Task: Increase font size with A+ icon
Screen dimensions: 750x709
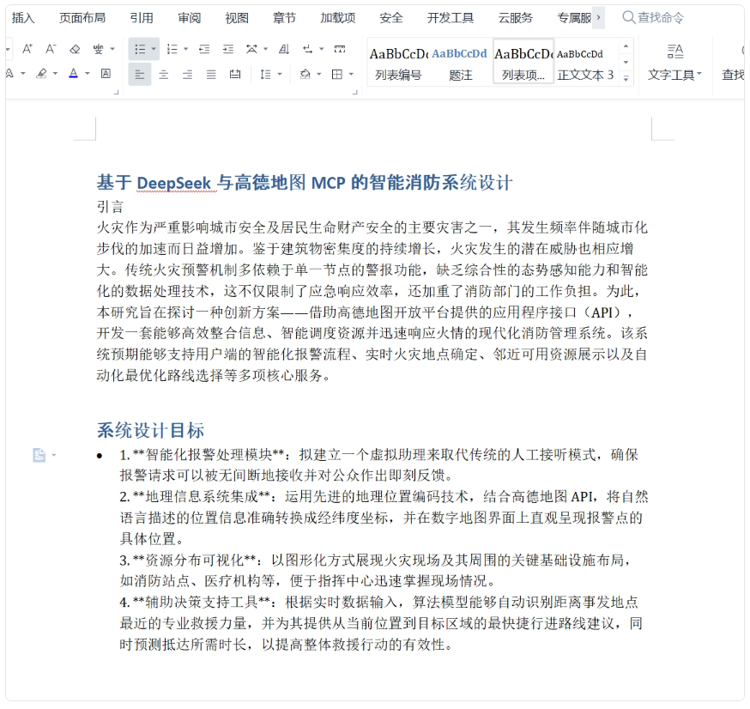Action: pyautogui.click(x=27, y=49)
